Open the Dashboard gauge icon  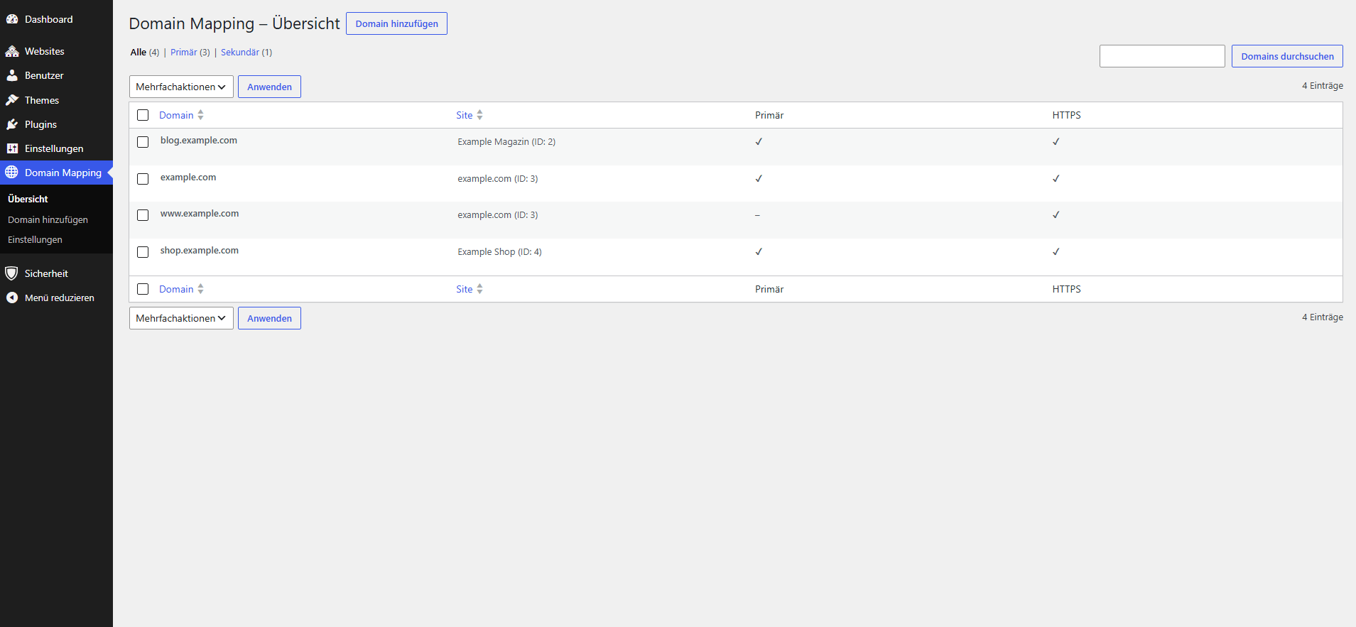click(12, 19)
